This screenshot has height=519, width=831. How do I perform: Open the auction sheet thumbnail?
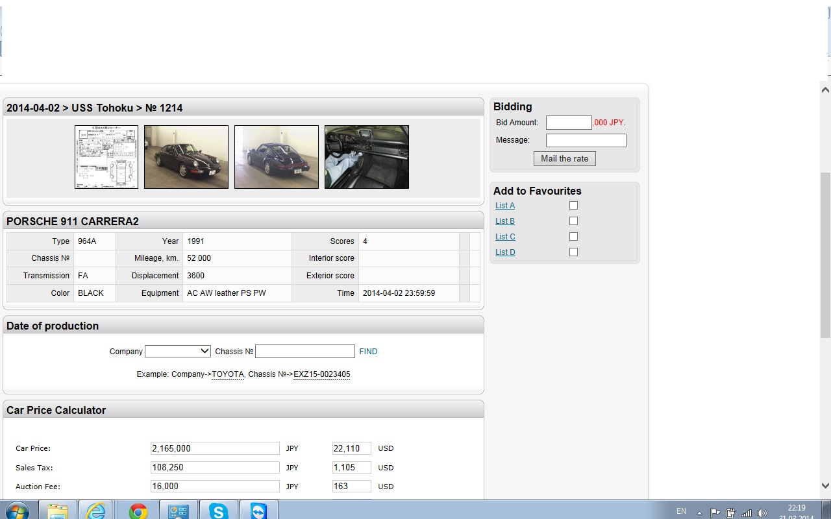click(x=106, y=157)
